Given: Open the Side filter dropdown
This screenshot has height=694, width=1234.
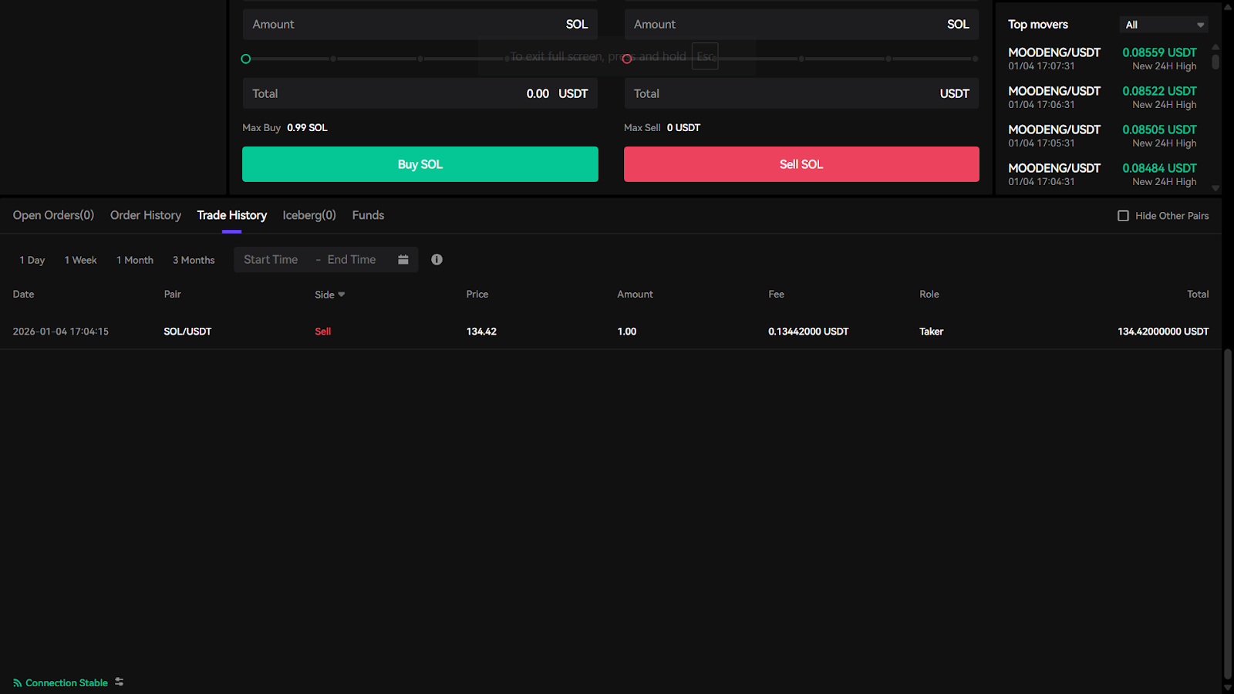Looking at the screenshot, I should point(330,295).
